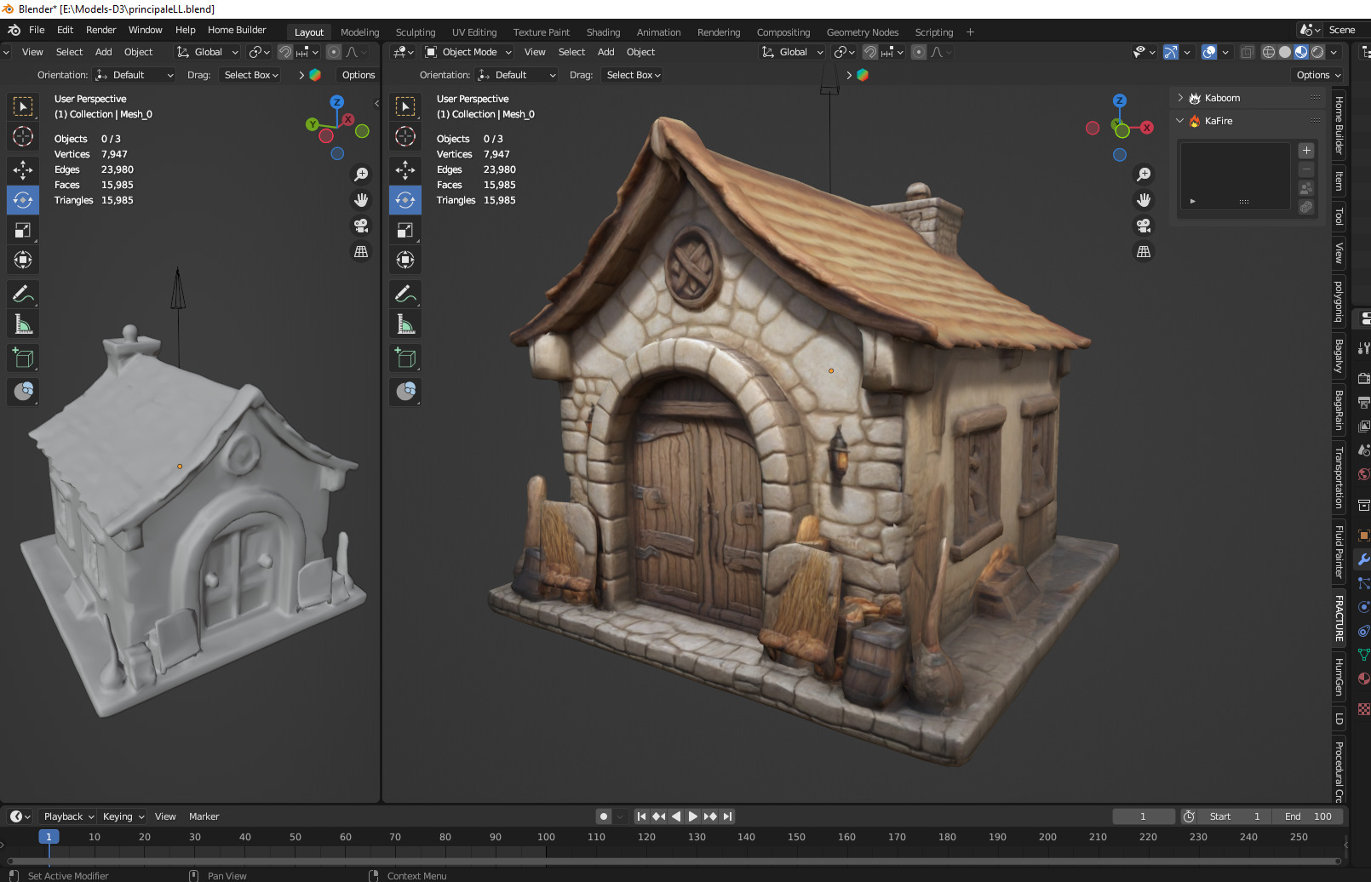Click the colorful hexagon addon icon in right viewport
1371x882 pixels.
(863, 75)
